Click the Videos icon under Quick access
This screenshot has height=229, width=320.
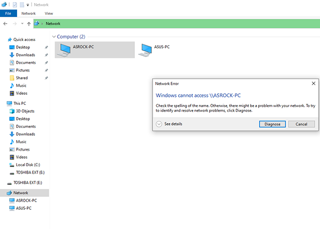click(x=12, y=93)
